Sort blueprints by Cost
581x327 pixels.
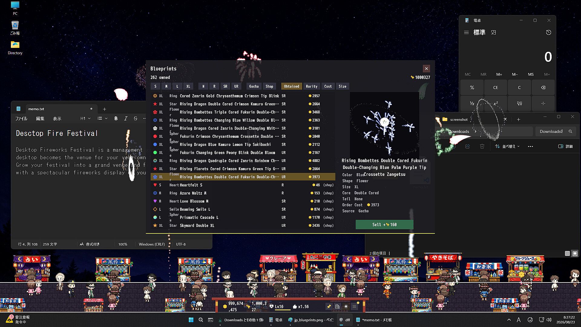328,86
